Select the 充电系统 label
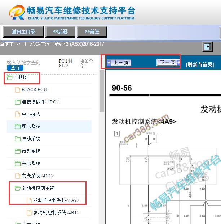221x224 pixels. pyautogui.click(x=31, y=163)
